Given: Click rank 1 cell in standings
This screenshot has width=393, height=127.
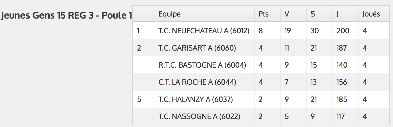Looking at the screenshot, I should tap(143, 31).
